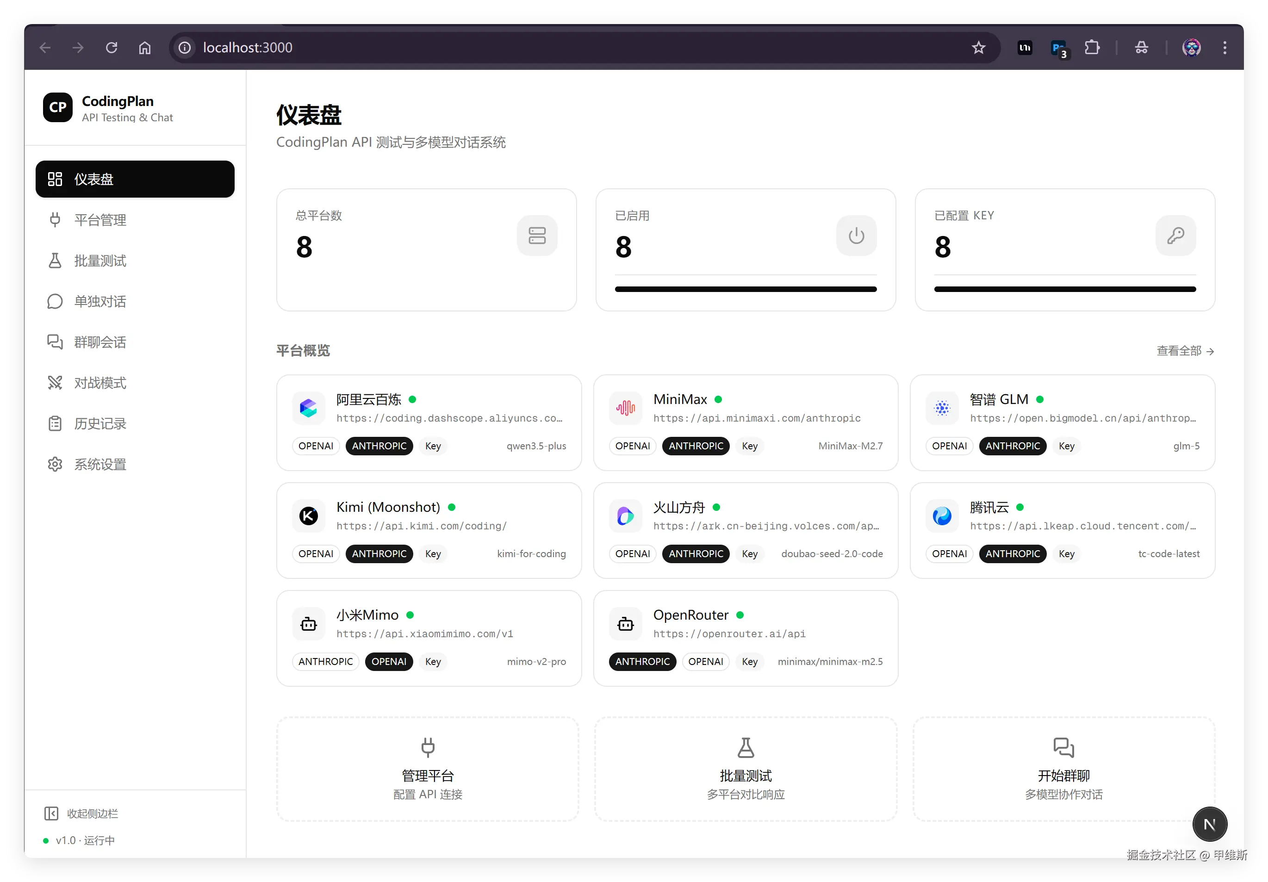Click the MiniMax waveform logo icon
The image size is (1268, 882).
pyautogui.click(x=625, y=408)
